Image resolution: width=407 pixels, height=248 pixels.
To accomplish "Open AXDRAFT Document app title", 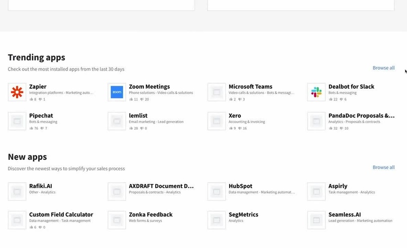I will pyautogui.click(x=161, y=186).
